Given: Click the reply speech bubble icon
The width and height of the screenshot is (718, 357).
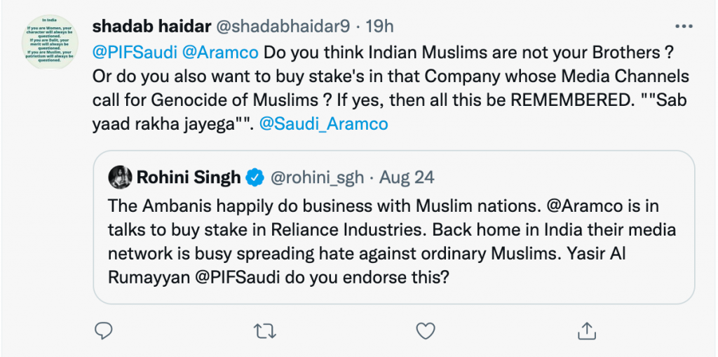Looking at the screenshot, I should tap(104, 330).
